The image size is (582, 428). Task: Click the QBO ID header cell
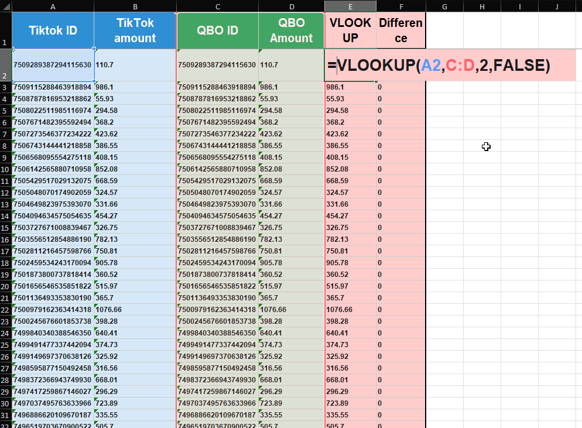[x=217, y=30]
